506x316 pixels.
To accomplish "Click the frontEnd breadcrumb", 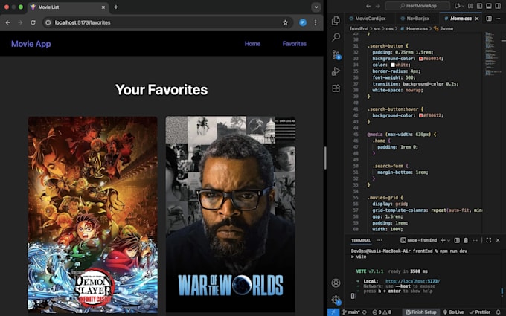I will 359,29.
